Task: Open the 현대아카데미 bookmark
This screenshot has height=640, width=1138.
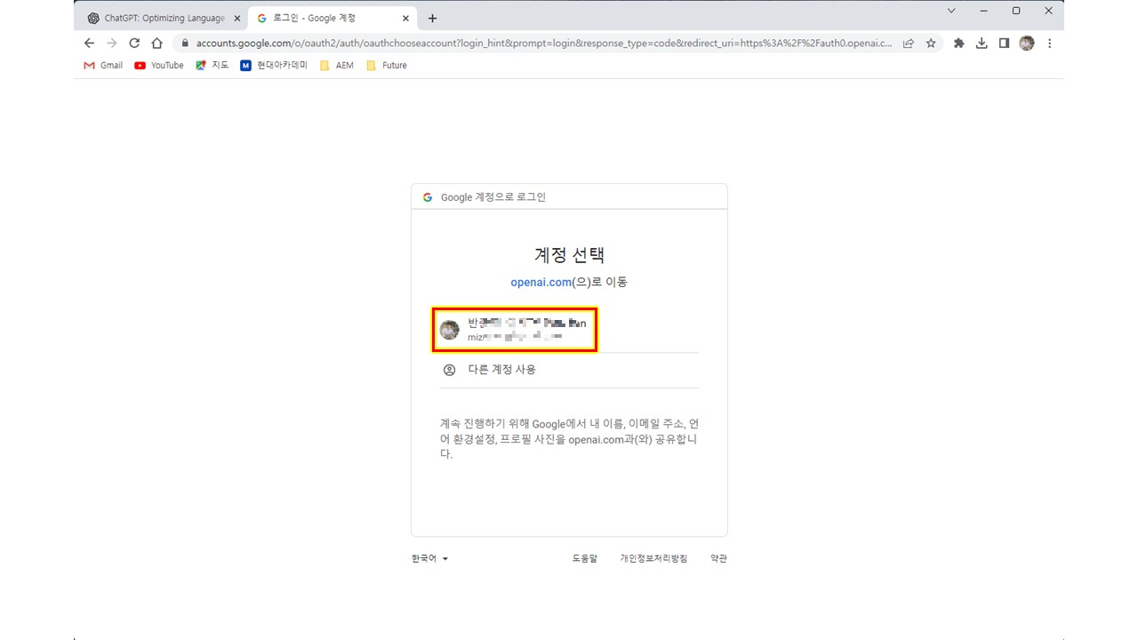Action: (x=274, y=65)
